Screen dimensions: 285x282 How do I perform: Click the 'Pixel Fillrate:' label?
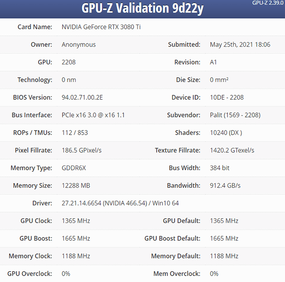pyautogui.click(x=33, y=150)
